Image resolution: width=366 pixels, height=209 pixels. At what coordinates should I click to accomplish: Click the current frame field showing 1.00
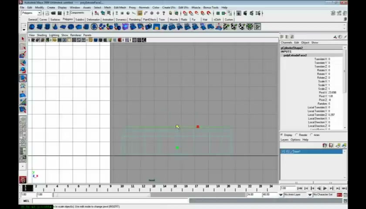tap(288, 188)
